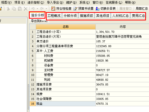
Task: Click the Delete X icon
Action: point(26,9)
